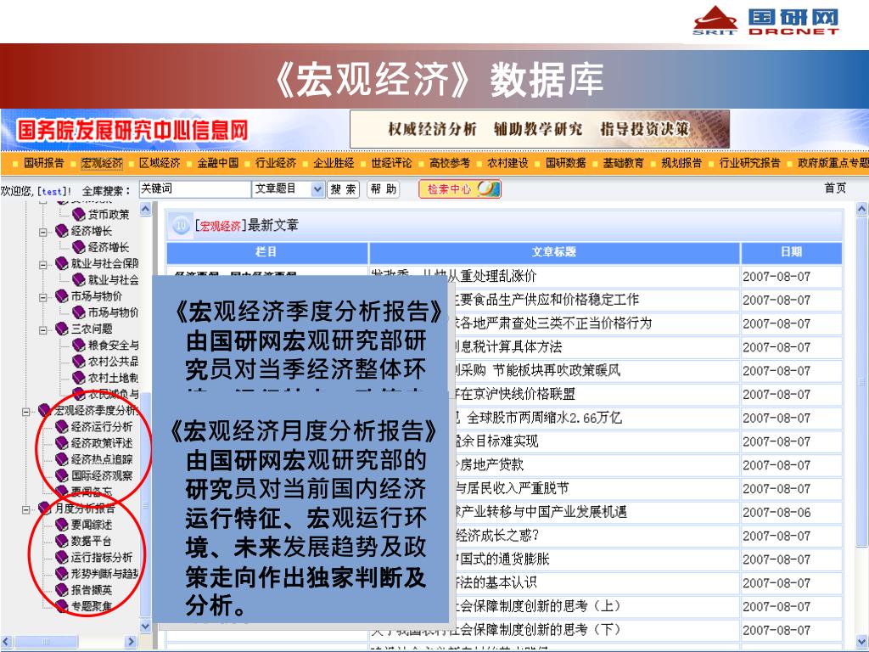869x652 pixels.
Task: Click the tree panel horizontal scroll-left arrow
Action: [6, 642]
